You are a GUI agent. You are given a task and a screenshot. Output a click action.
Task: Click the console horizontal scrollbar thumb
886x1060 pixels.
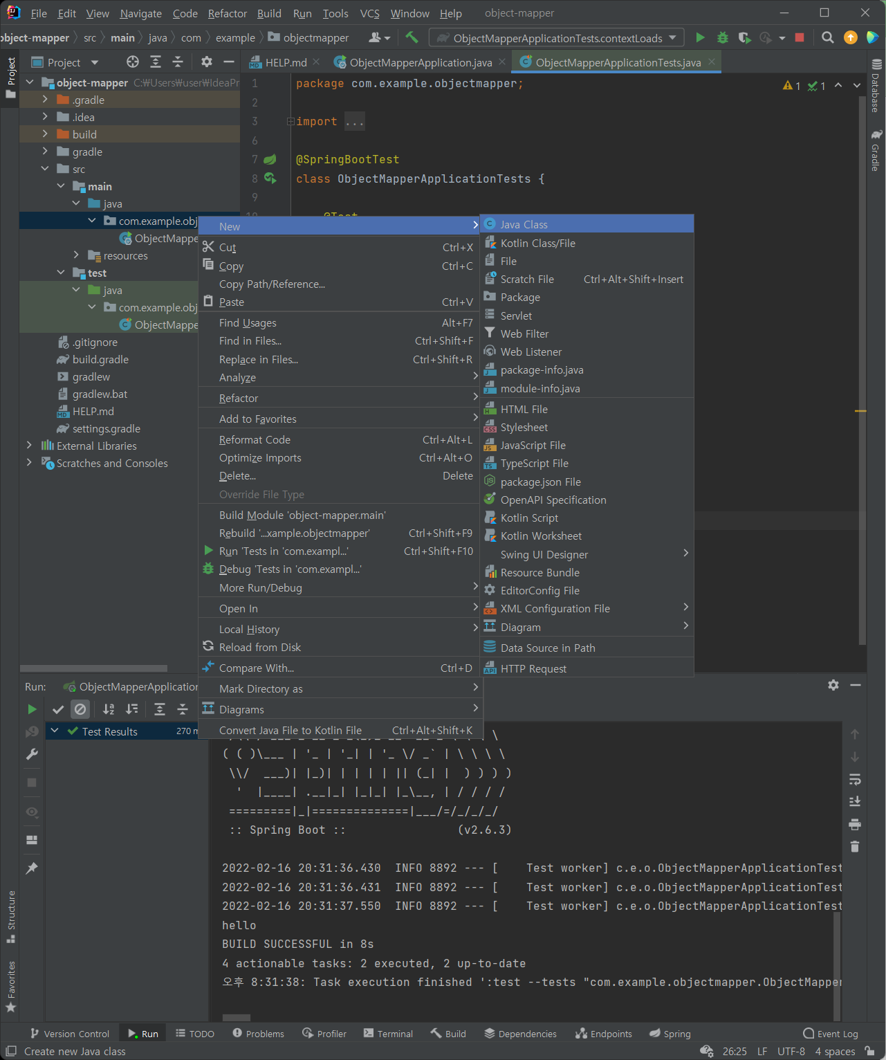pyautogui.click(x=237, y=1018)
